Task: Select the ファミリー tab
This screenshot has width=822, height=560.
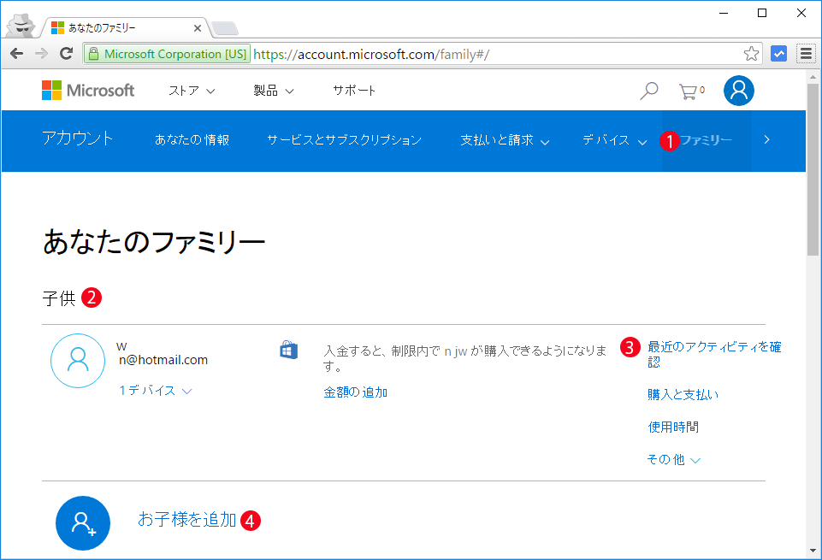Action: pyautogui.click(x=706, y=140)
